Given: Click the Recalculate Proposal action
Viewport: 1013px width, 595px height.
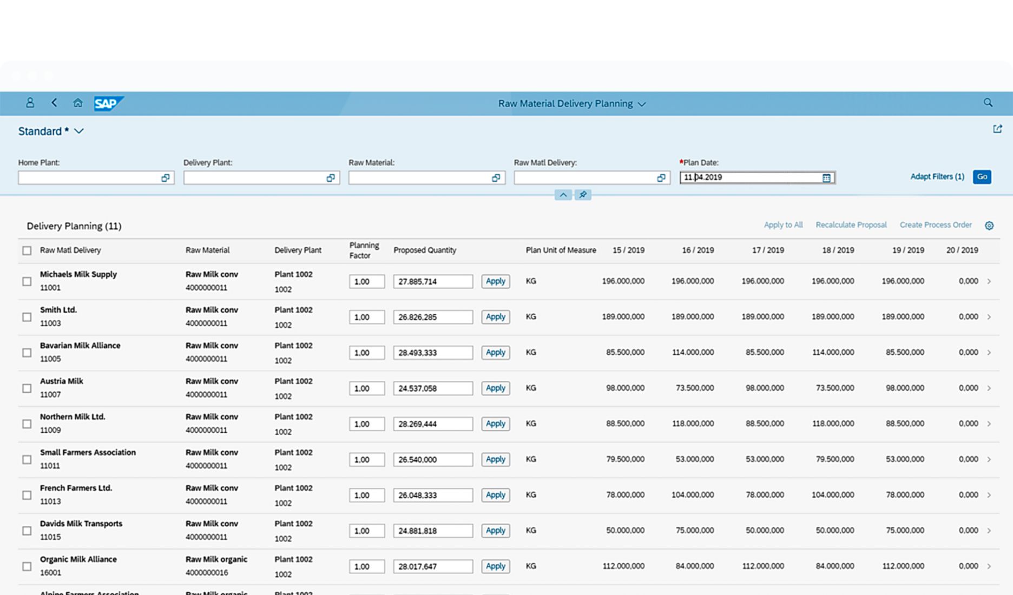Looking at the screenshot, I should (x=851, y=225).
